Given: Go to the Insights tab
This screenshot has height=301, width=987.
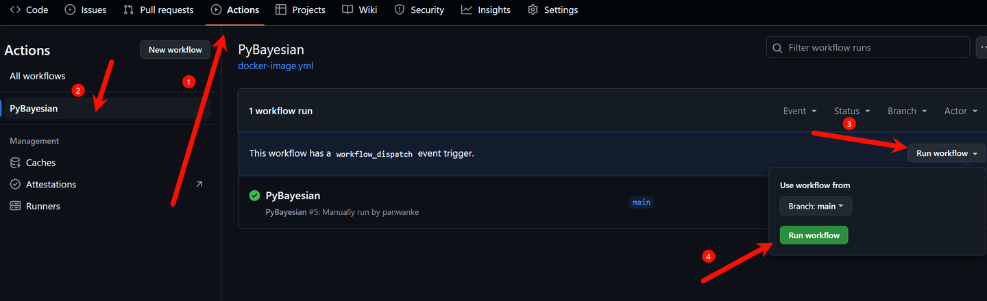Looking at the screenshot, I should coord(485,10).
